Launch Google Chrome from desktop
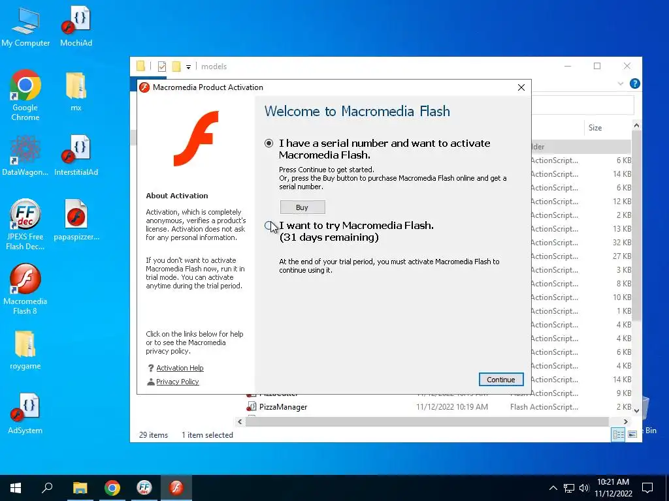Image resolution: width=669 pixels, height=501 pixels. (x=25, y=95)
